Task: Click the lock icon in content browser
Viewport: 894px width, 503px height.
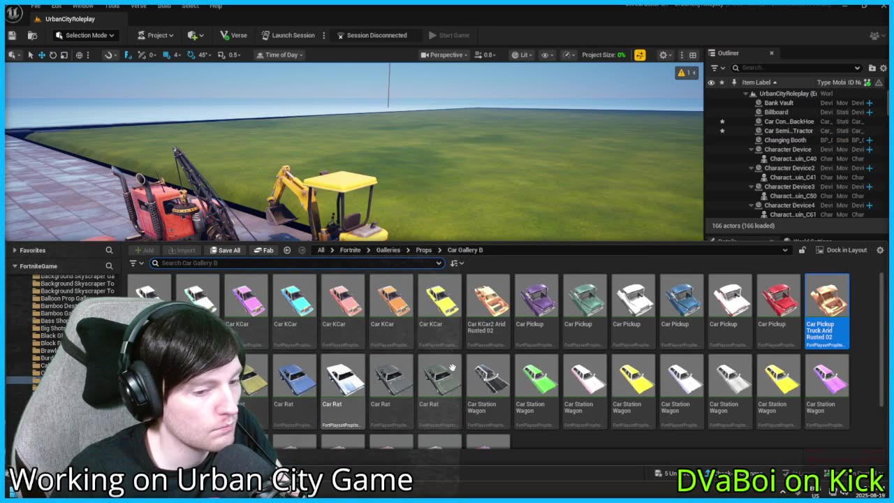Action: pos(802,250)
